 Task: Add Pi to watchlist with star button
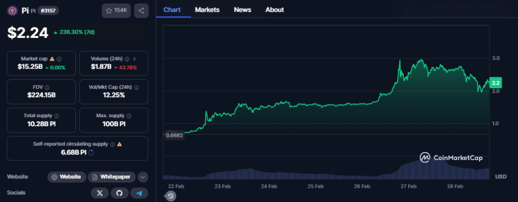click(x=116, y=11)
